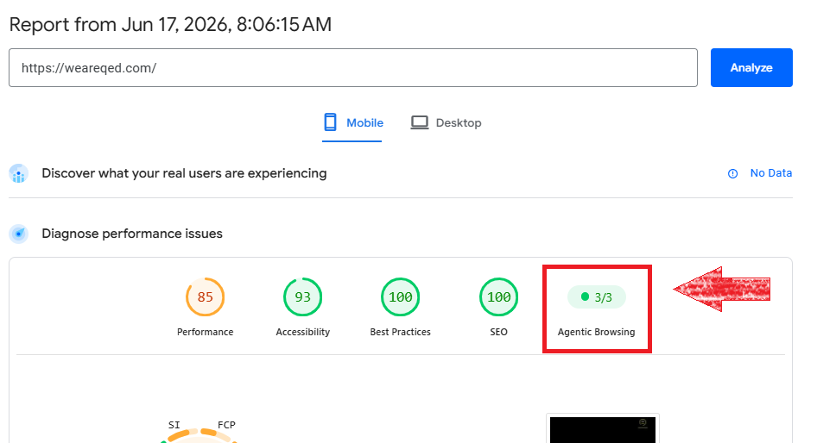The width and height of the screenshot is (817, 443).
Task: Click the SI metric label
Action: point(174,425)
